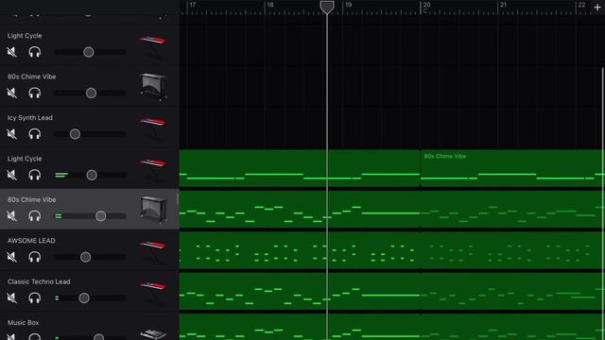Select Light Cycle region spanning bars 17 to 19
605x340 pixels.
[300, 168]
